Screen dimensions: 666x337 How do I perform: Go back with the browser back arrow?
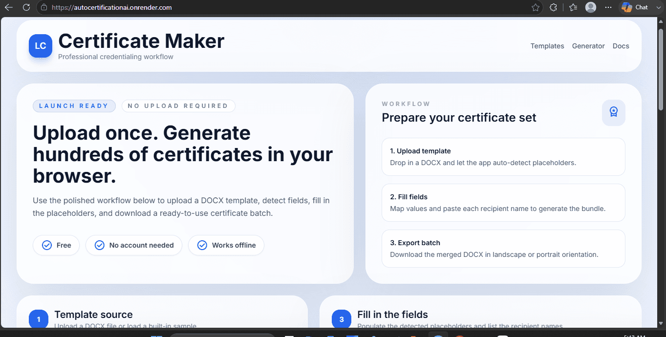(x=8, y=7)
